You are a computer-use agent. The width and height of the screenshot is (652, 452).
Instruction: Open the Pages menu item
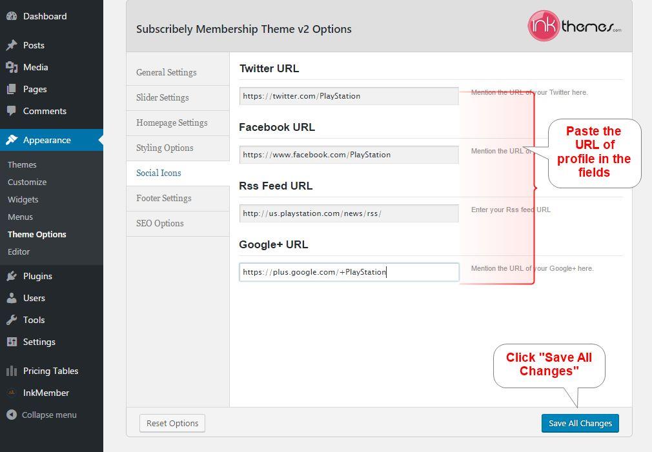[x=35, y=90]
